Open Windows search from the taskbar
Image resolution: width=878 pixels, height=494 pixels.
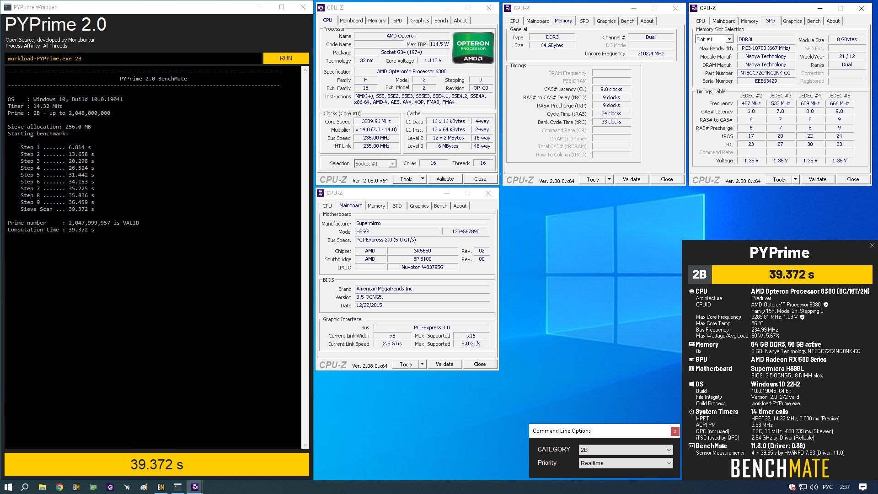coord(25,487)
